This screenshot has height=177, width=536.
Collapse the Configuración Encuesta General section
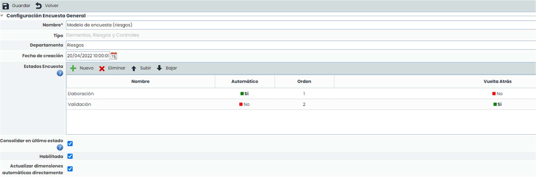pyautogui.click(x=2, y=16)
